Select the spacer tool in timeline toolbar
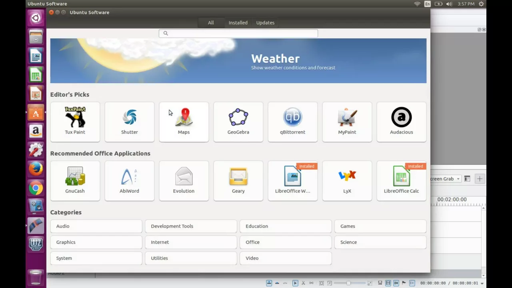This screenshot has height=288, width=512. tap(311, 283)
